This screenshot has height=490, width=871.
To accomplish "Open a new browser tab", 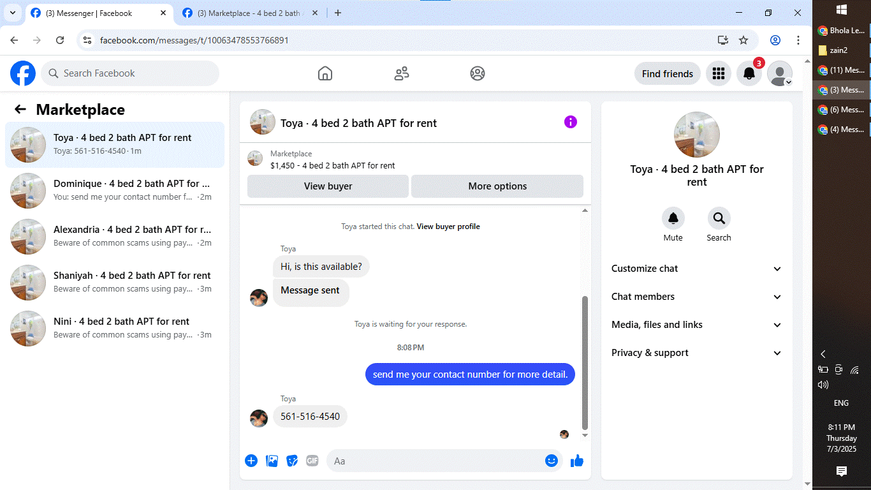I will (x=338, y=13).
